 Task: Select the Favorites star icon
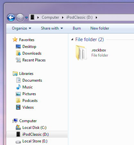(15, 40)
